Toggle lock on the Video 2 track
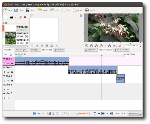This screenshot has width=150, height=124. coord(5,72)
